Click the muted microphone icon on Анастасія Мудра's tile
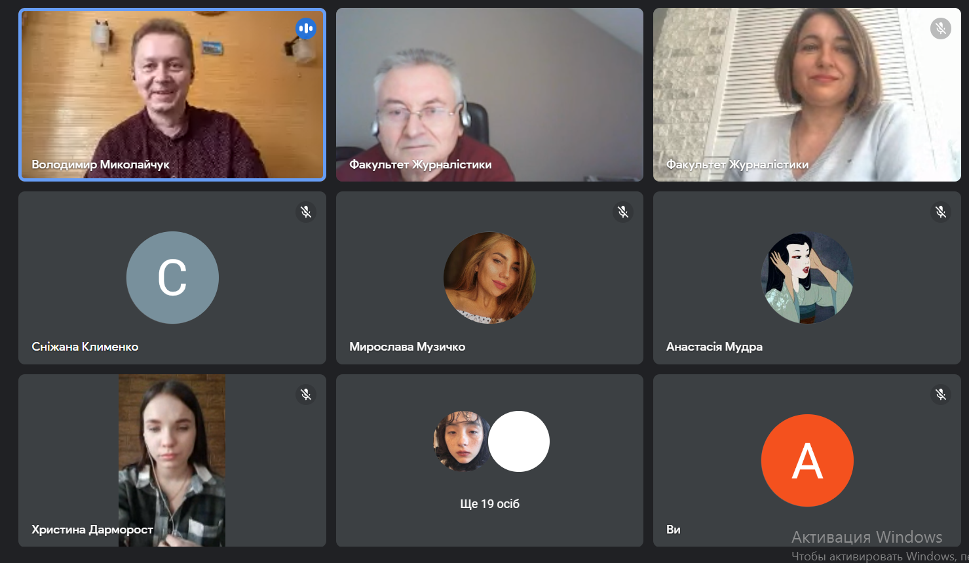This screenshot has height=563, width=969. coord(940,212)
